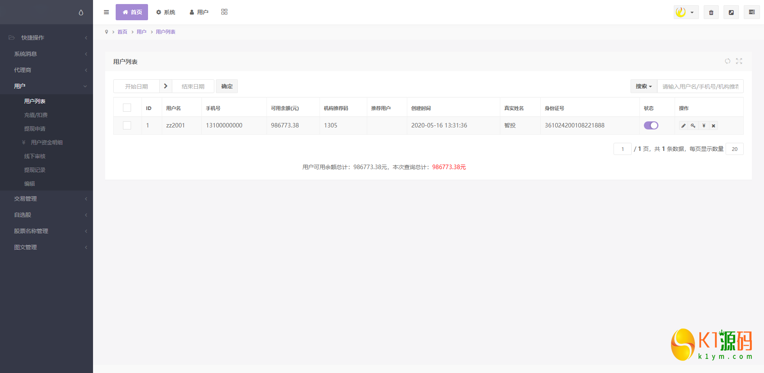Expand the 自选股 sidebar menu

click(47, 215)
